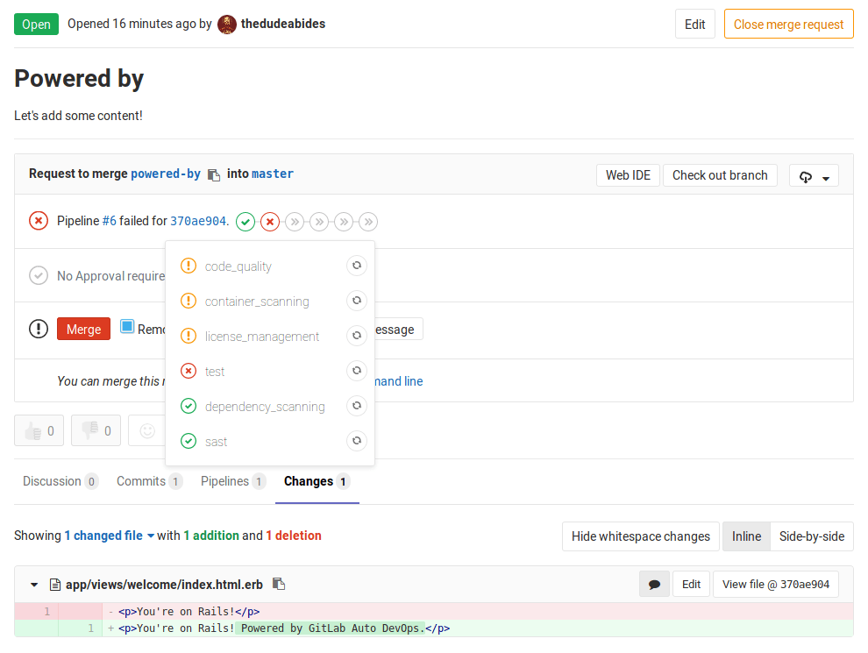Switch to the Commits tab

pos(148,481)
